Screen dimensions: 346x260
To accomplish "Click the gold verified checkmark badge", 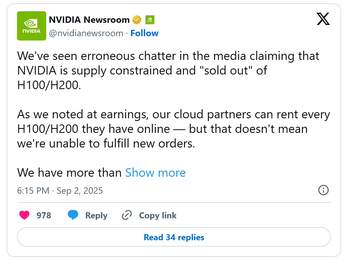I will [137, 20].
